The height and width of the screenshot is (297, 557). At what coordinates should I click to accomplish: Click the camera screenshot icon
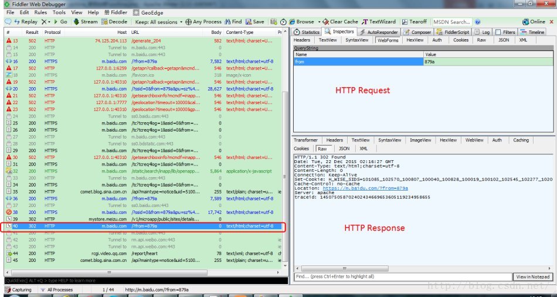(274, 22)
